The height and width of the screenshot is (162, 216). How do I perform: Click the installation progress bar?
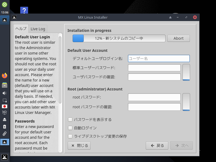coord(119,38)
